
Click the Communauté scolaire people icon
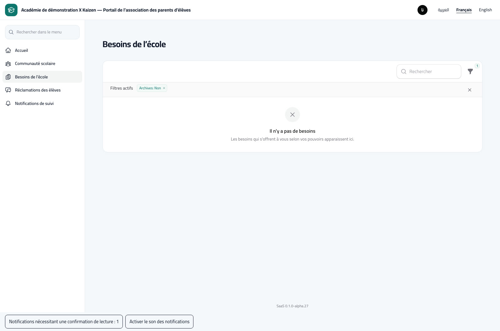[x=8, y=64]
